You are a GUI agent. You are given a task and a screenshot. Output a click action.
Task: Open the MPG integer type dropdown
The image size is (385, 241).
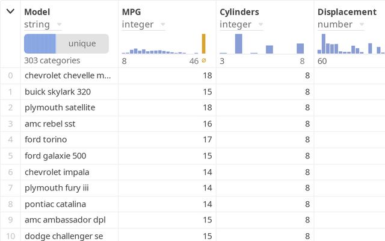click(162, 25)
